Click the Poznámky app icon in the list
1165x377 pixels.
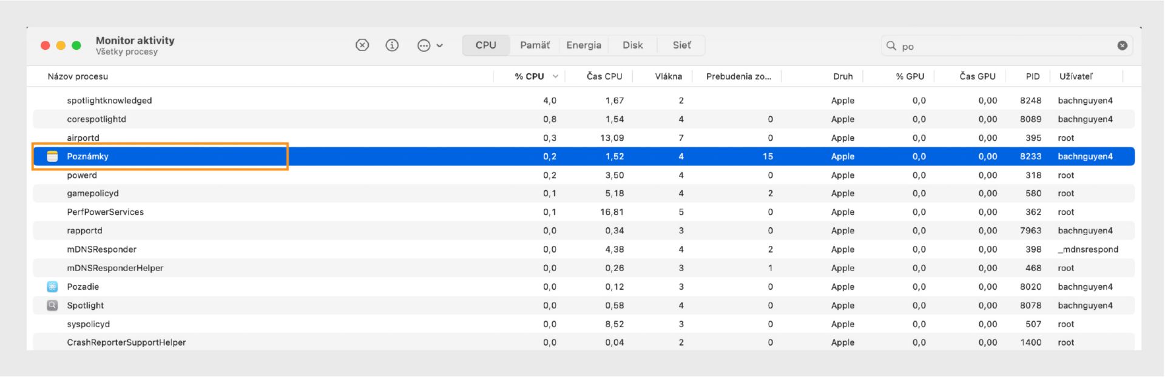(x=53, y=156)
